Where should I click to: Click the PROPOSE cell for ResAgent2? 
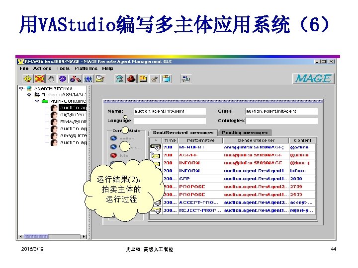200,187
